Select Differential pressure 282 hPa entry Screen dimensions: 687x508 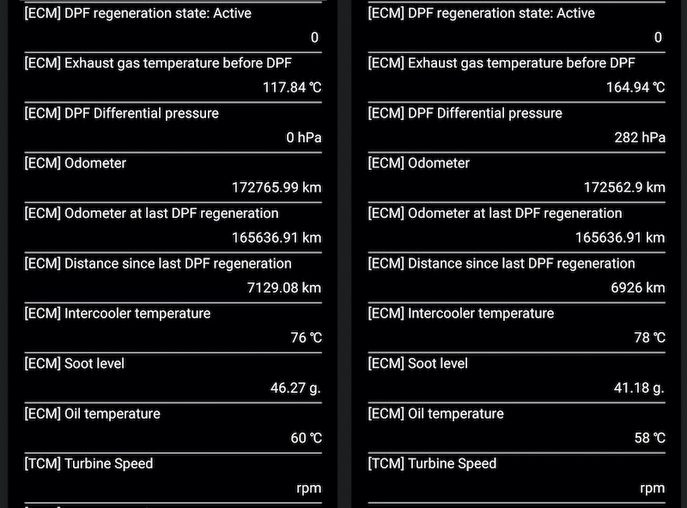tap(517, 128)
